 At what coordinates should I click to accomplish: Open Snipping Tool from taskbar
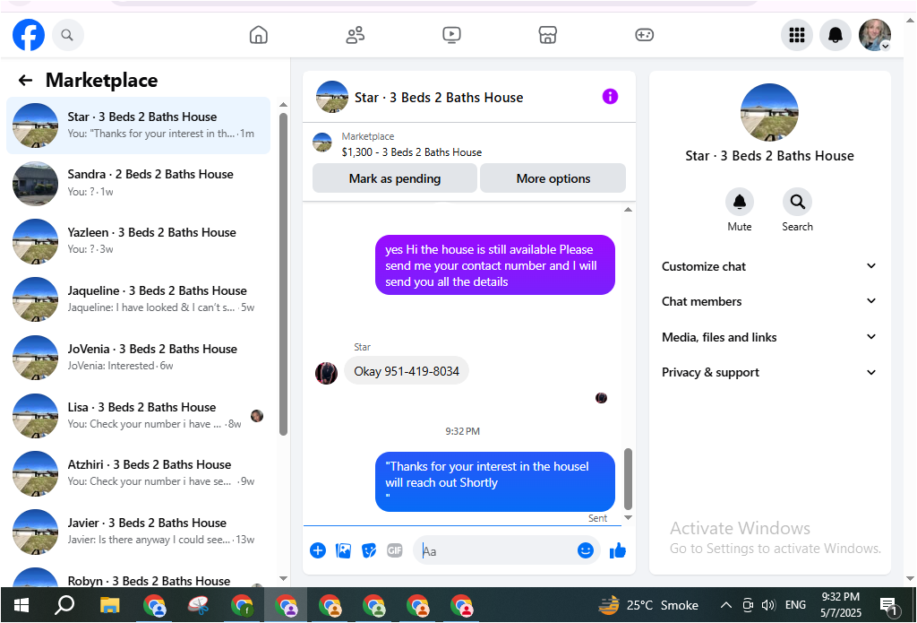click(199, 605)
